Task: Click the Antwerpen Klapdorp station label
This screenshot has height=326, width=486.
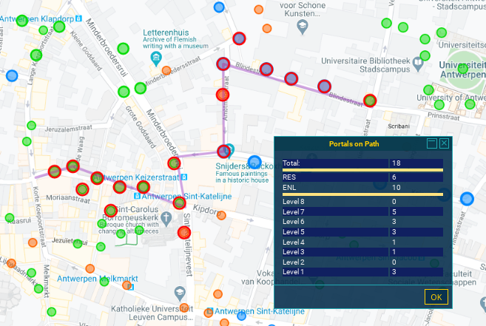Action: [37, 19]
